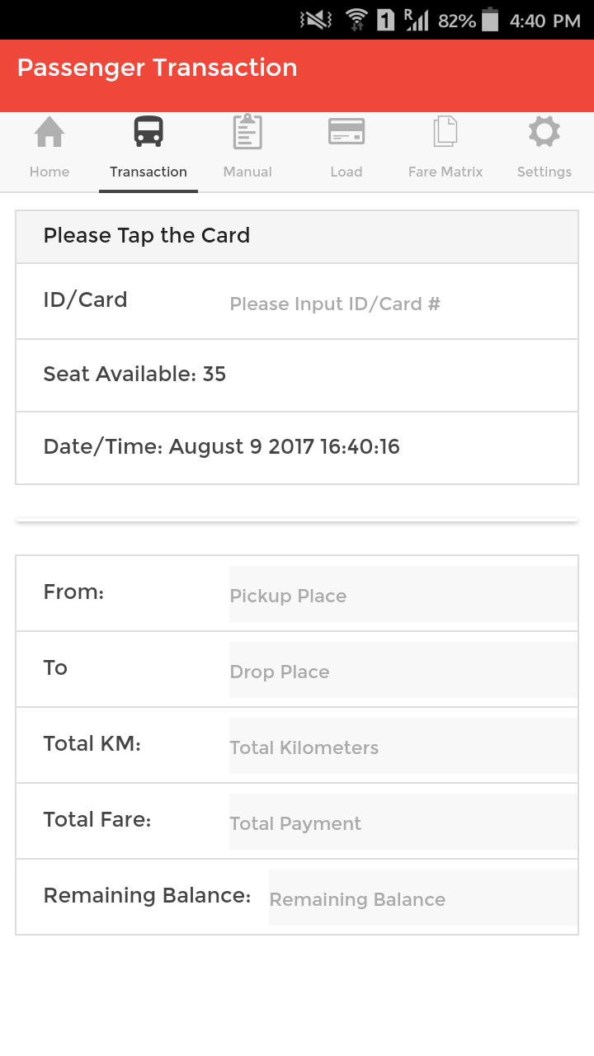Select the Total Kilometers field
This screenshot has width=594, height=1056.
pos(403,747)
